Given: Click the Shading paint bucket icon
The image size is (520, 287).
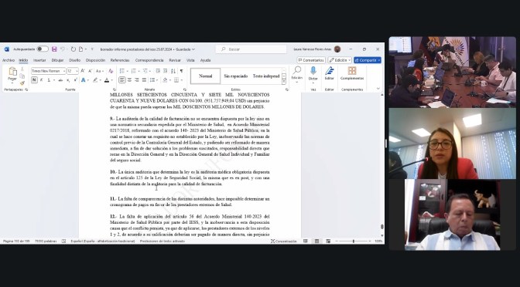Looking at the screenshot, I should pos(165,80).
